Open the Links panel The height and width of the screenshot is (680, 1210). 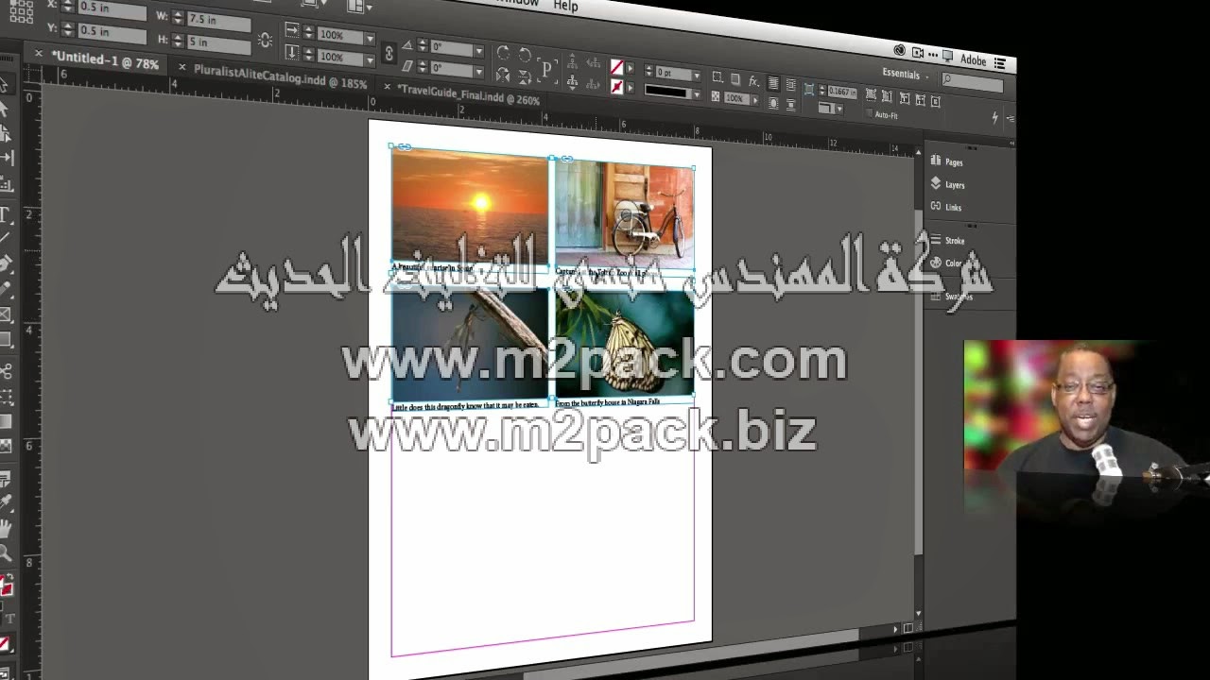pyautogui.click(x=946, y=207)
